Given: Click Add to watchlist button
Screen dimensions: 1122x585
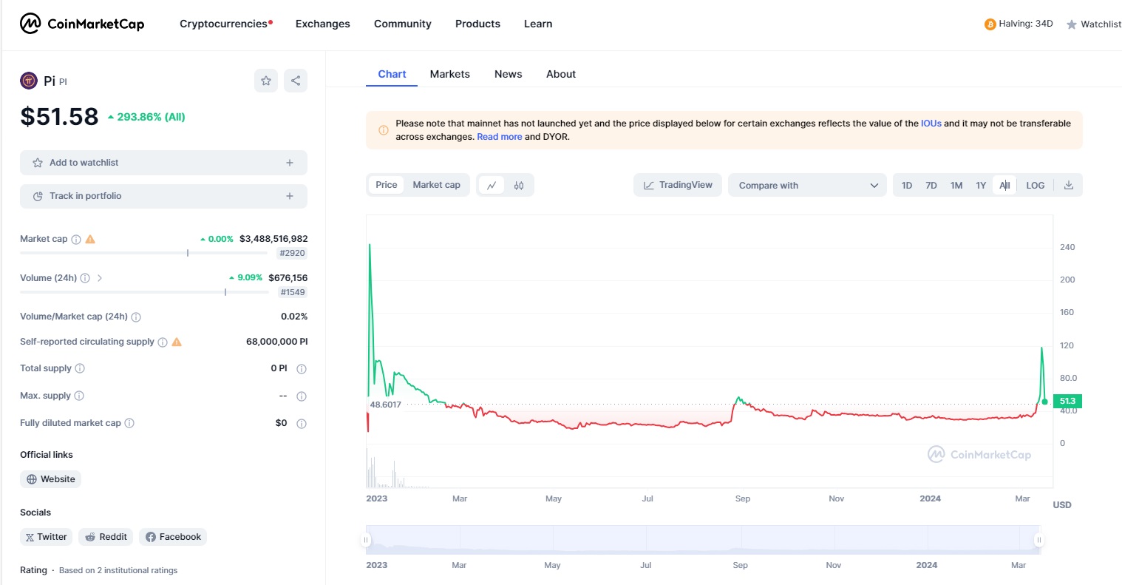Looking at the screenshot, I should (163, 163).
